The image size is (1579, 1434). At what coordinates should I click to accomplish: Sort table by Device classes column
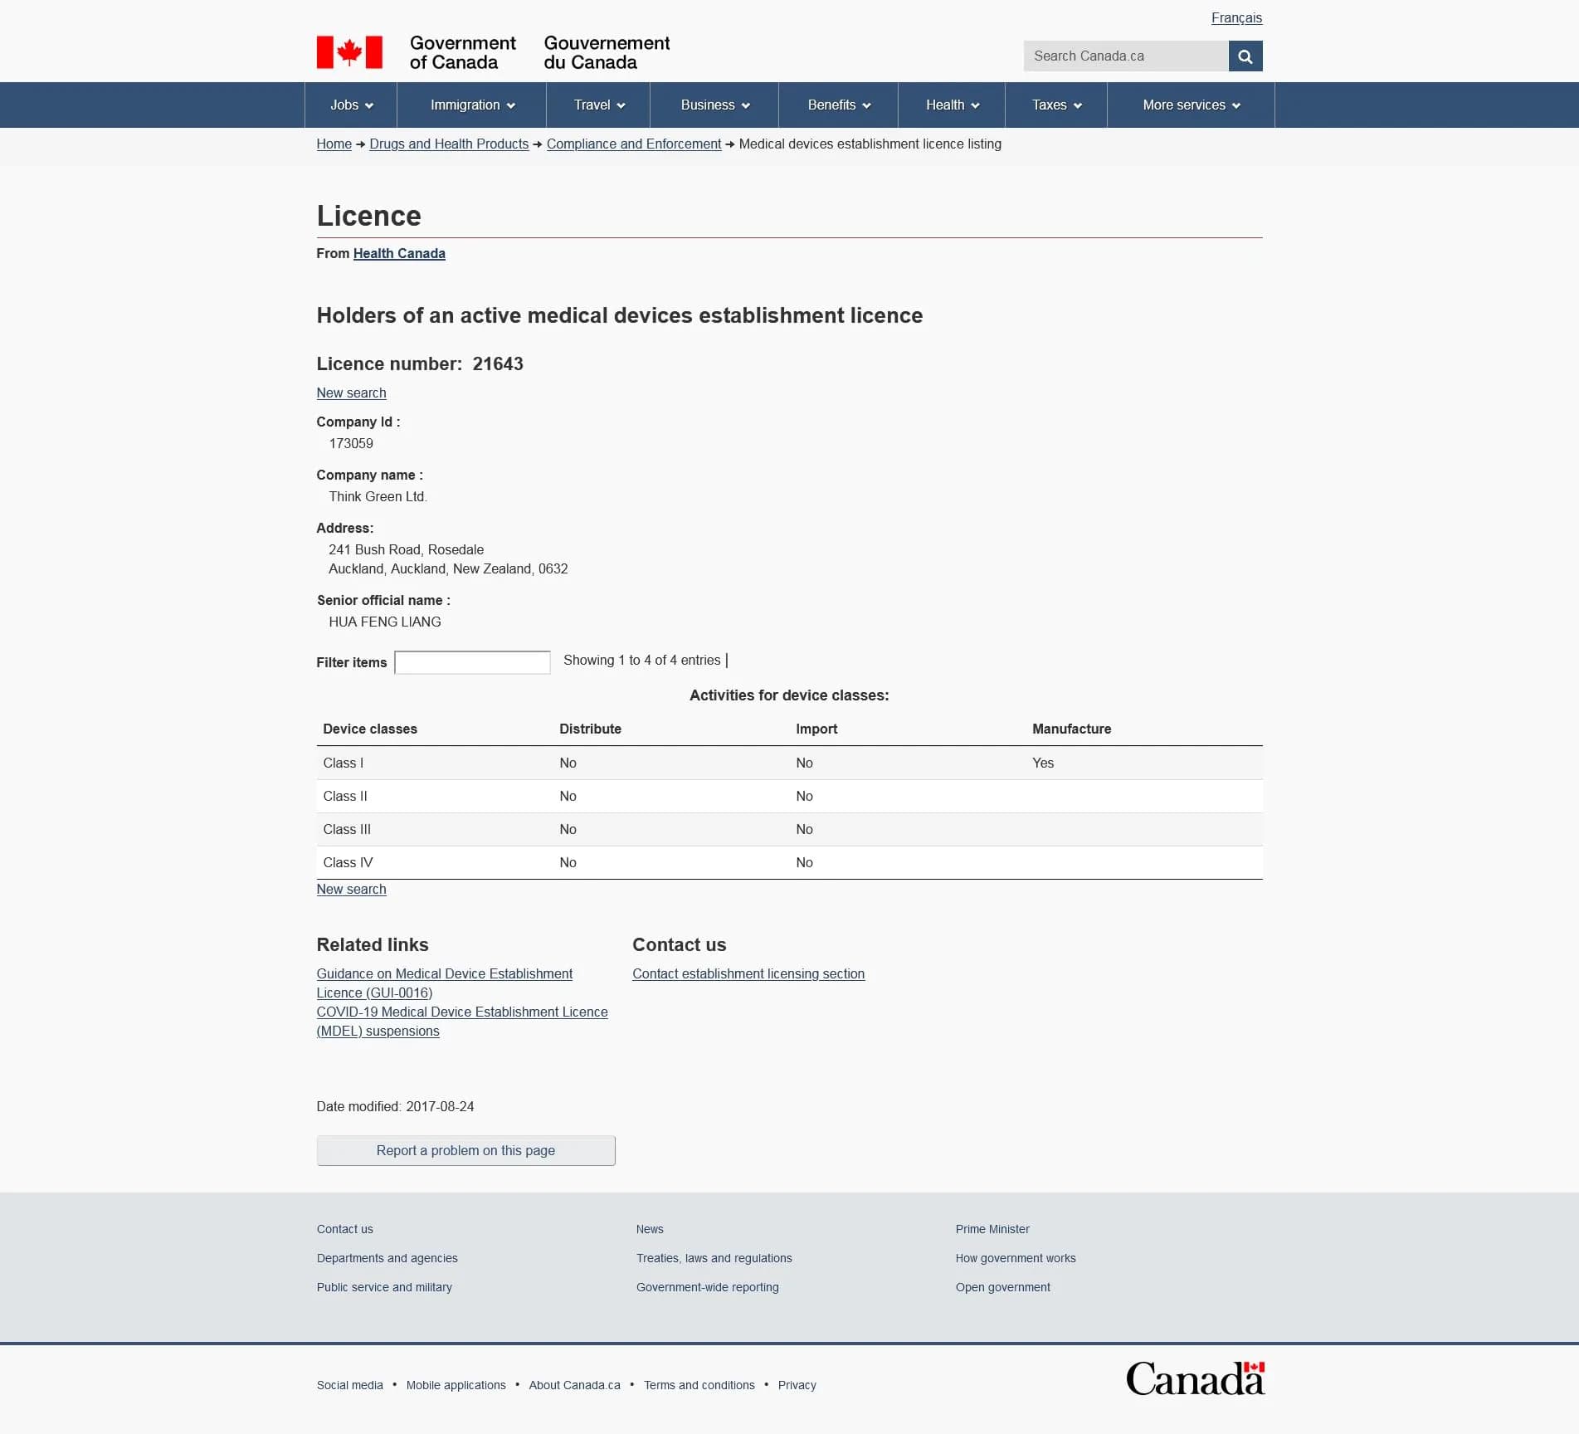click(370, 729)
